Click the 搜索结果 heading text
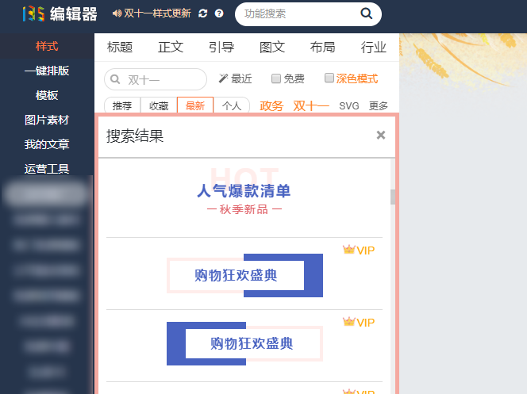 click(x=135, y=136)
